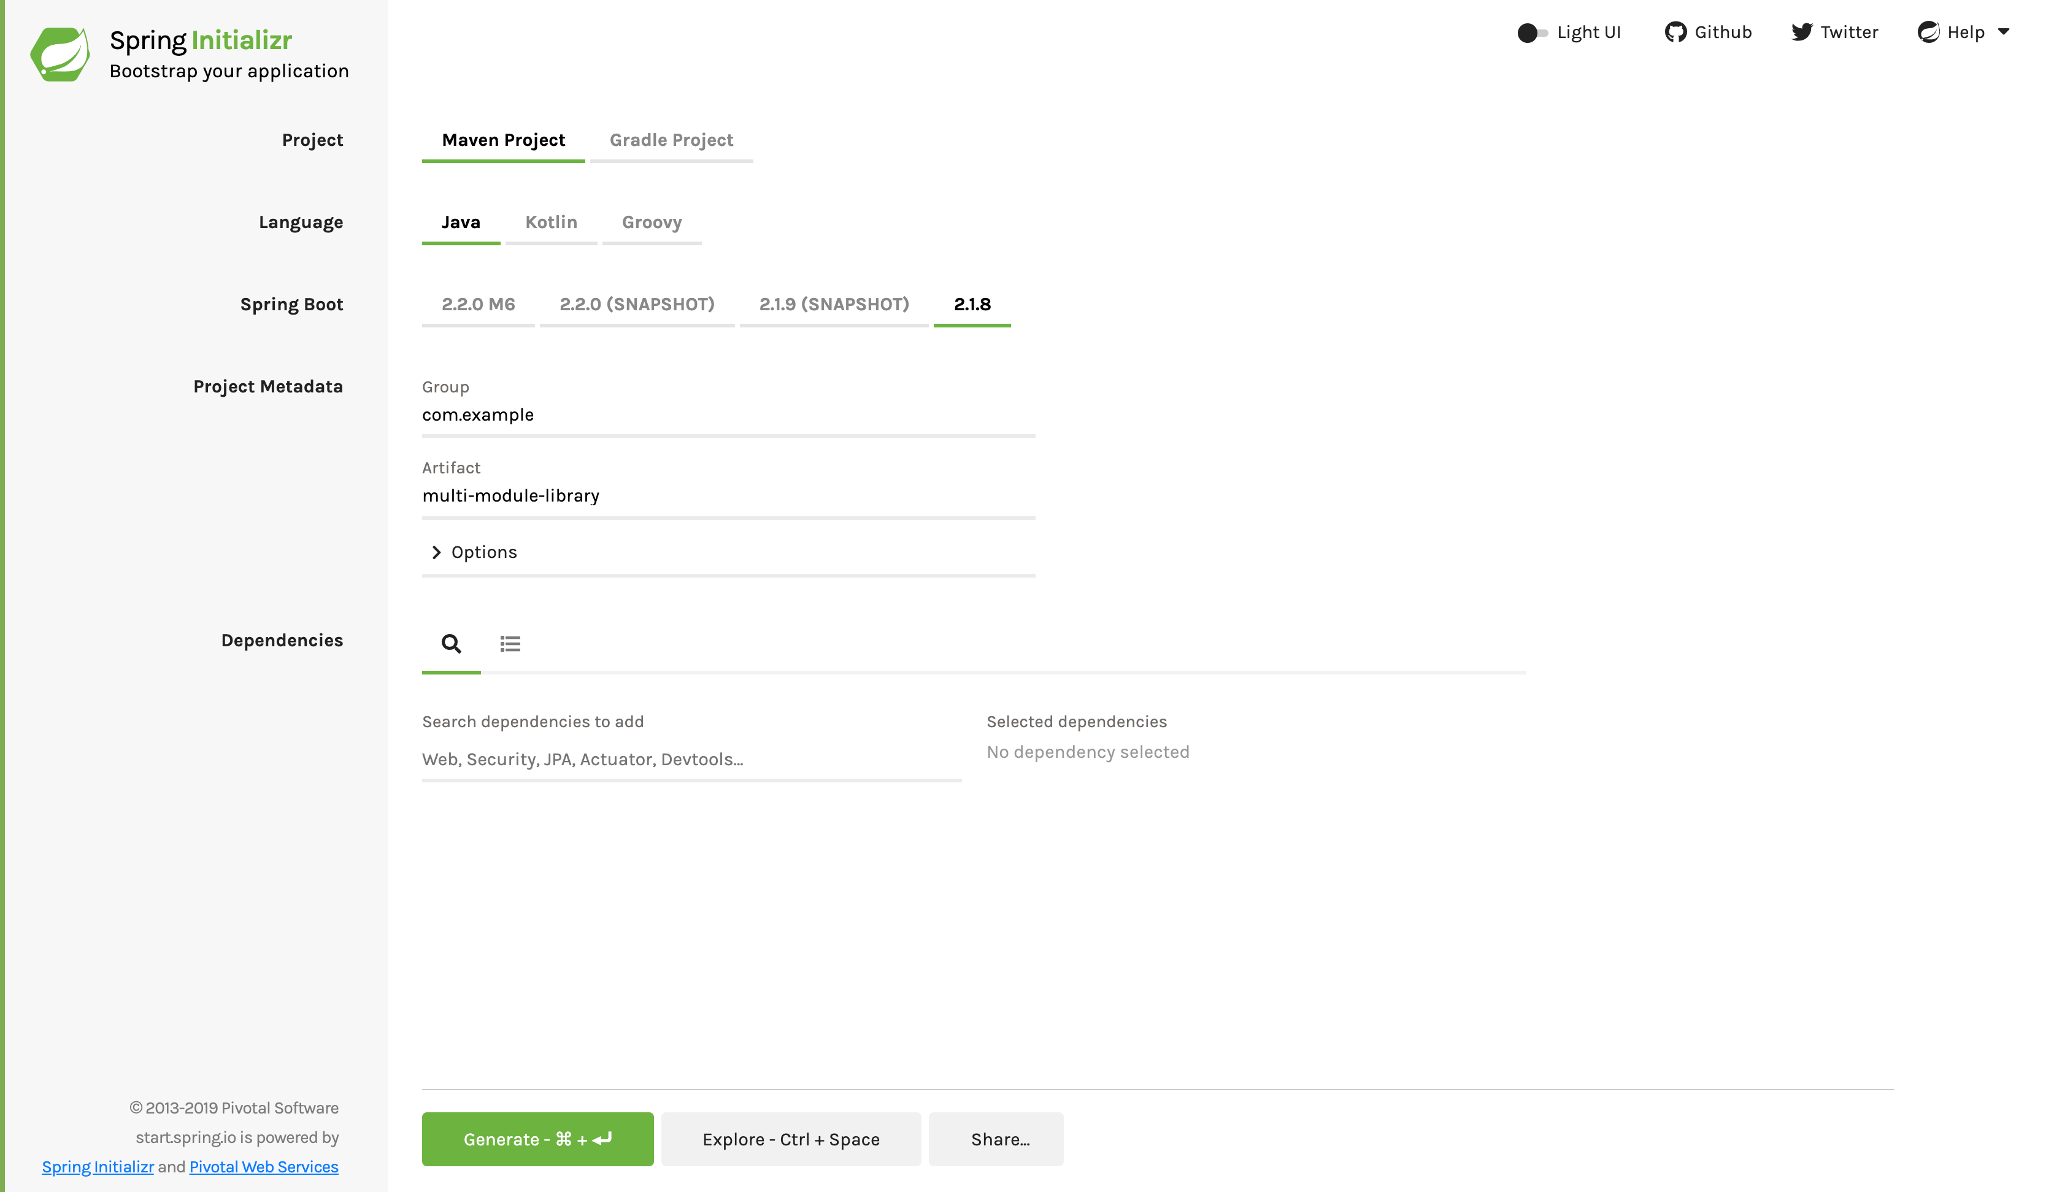Click the list view icon for dependencies
The image size is (2054, 1192).
pos(510,641)
